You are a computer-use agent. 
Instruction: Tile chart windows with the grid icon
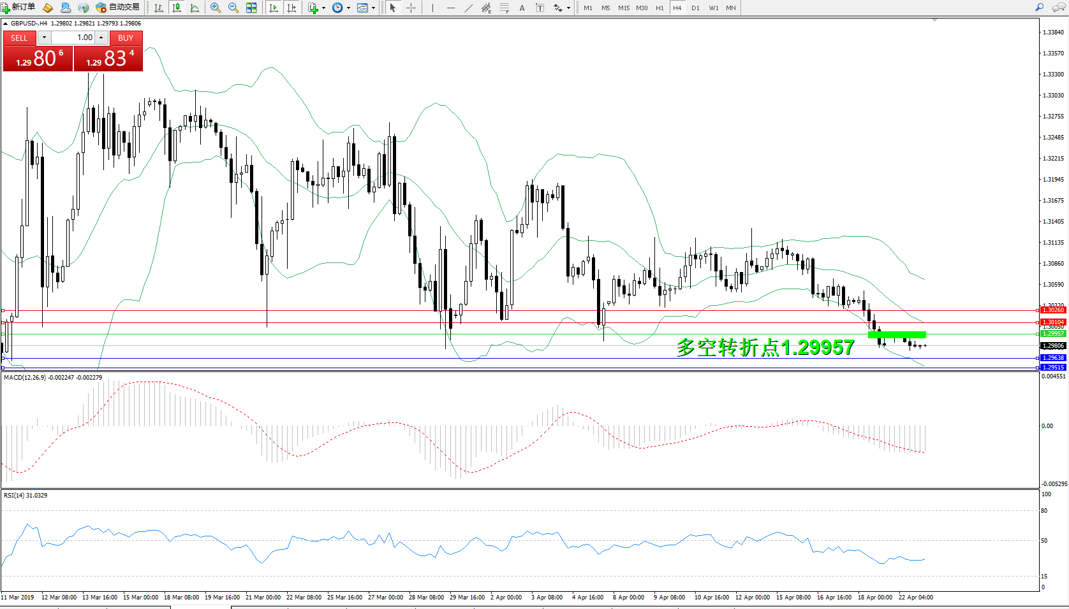click(251, 8)
